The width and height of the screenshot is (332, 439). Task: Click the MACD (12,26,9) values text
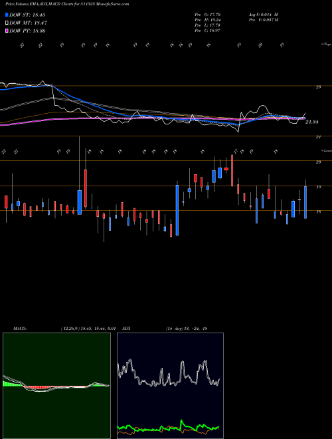tap(88, 329)
